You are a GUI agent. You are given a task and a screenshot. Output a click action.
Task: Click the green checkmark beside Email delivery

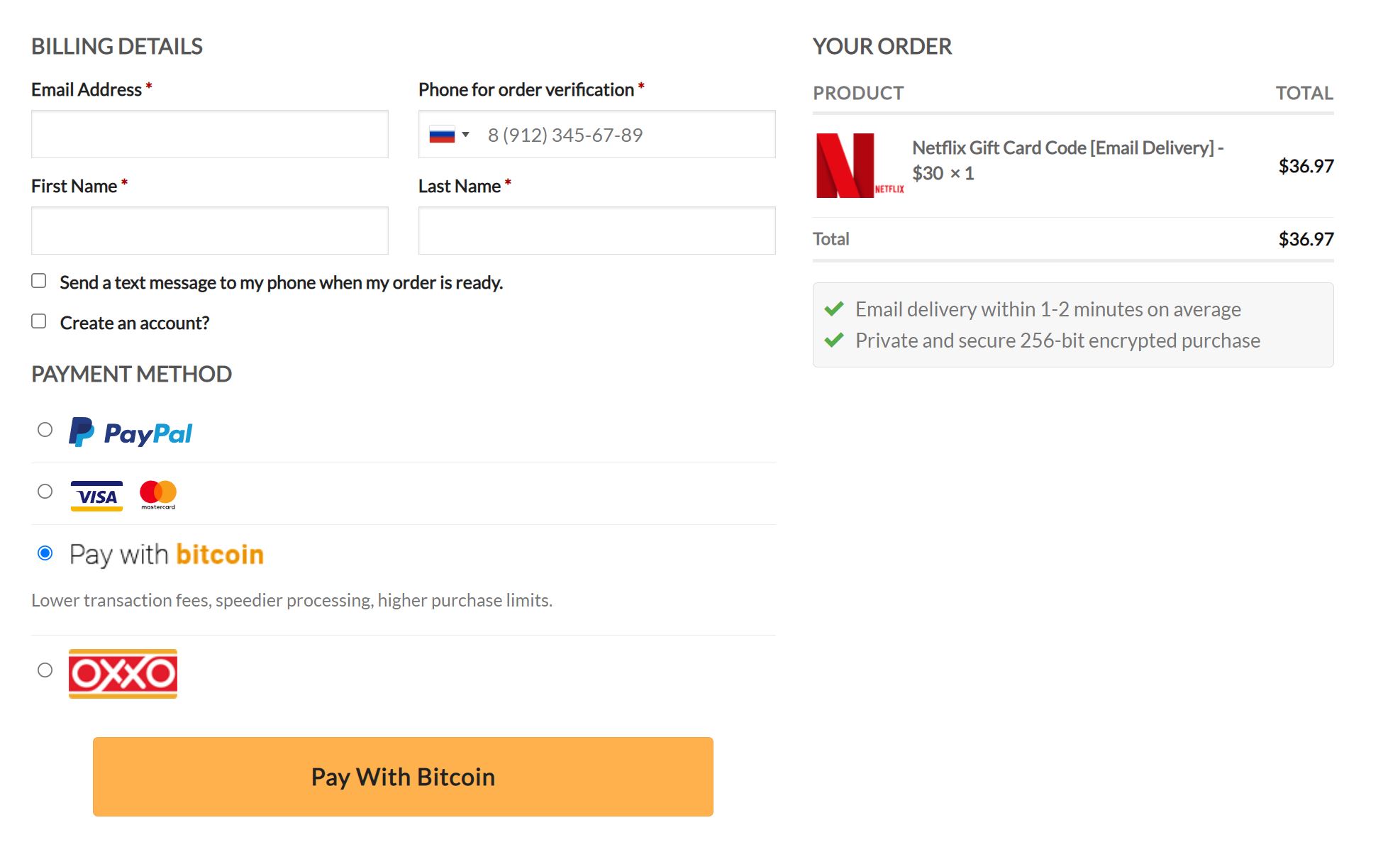(834, 309)
